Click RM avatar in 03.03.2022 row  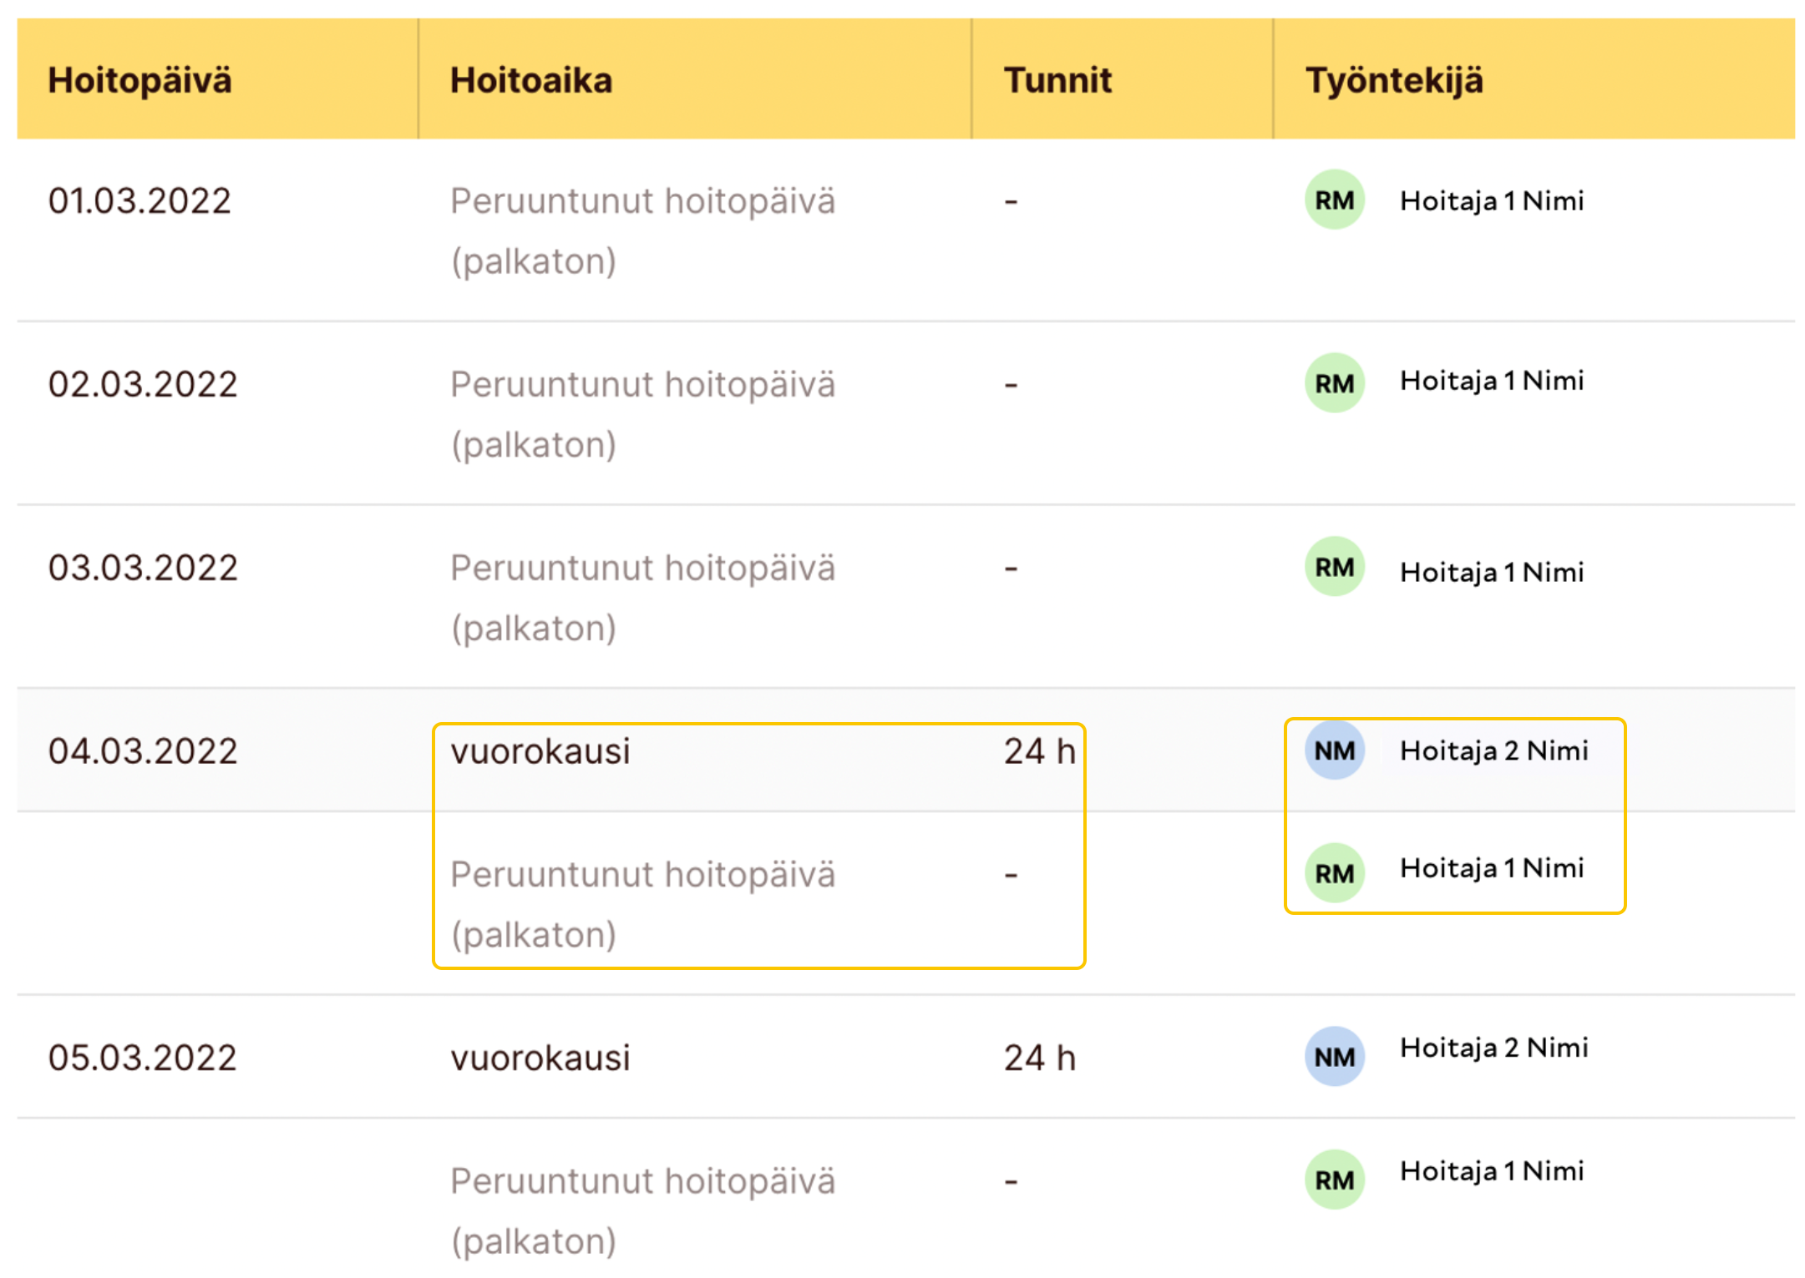pyautogui.click(x=1334, y=567)
